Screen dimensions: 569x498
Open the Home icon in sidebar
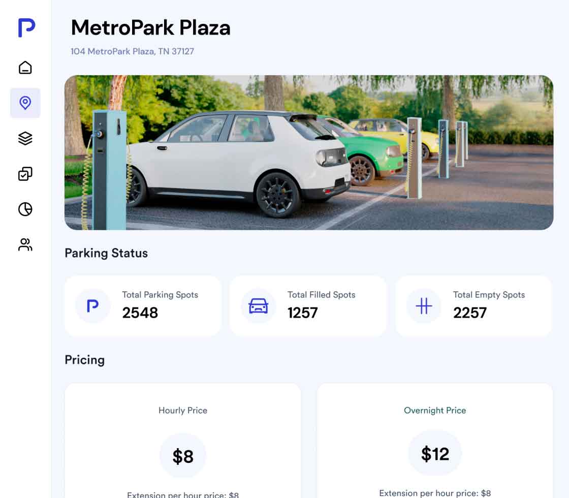25,68
